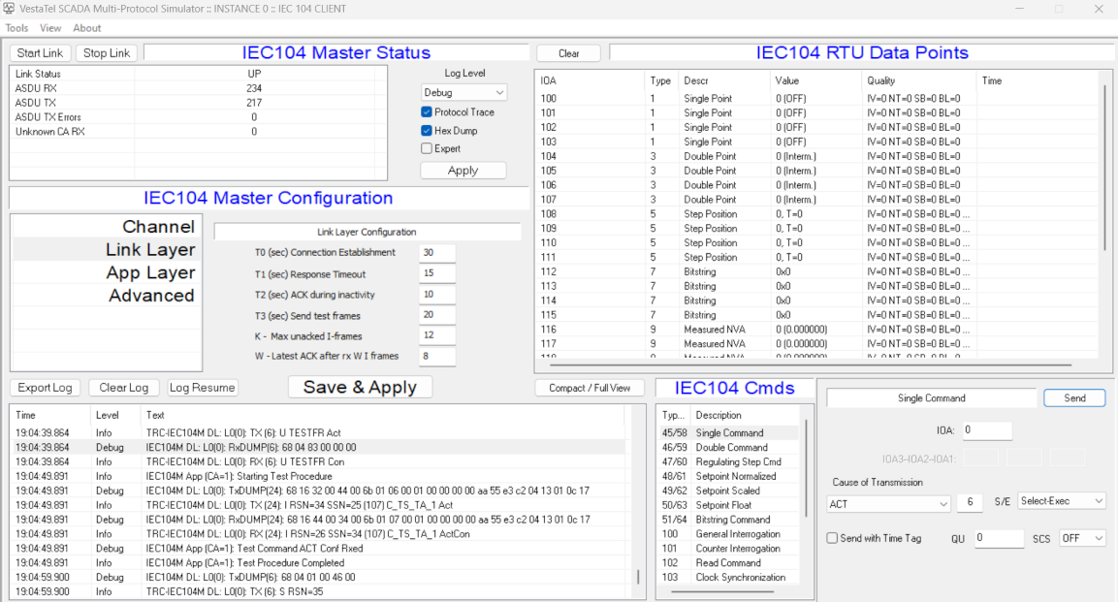The width and height of the screenshot is (1118, 602).
Task: Open the Tools menu
Action: point(16,28)
